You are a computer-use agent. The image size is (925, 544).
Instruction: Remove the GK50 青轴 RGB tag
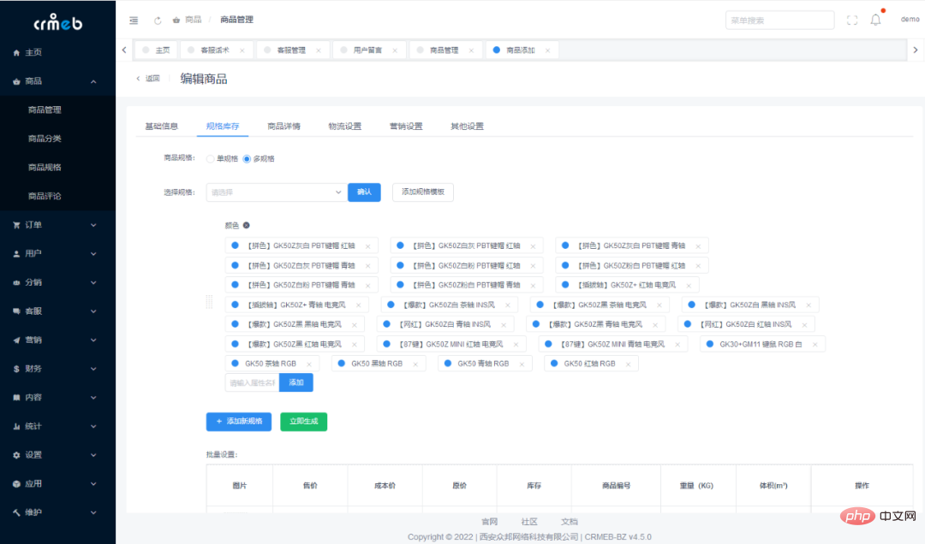coord(522,364)
